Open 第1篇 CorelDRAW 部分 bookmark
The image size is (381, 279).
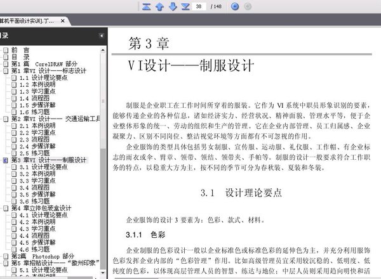pos(44,64)
